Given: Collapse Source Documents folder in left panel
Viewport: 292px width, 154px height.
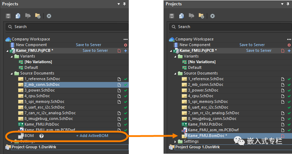Looking at the screenshot, I should 12,73.
